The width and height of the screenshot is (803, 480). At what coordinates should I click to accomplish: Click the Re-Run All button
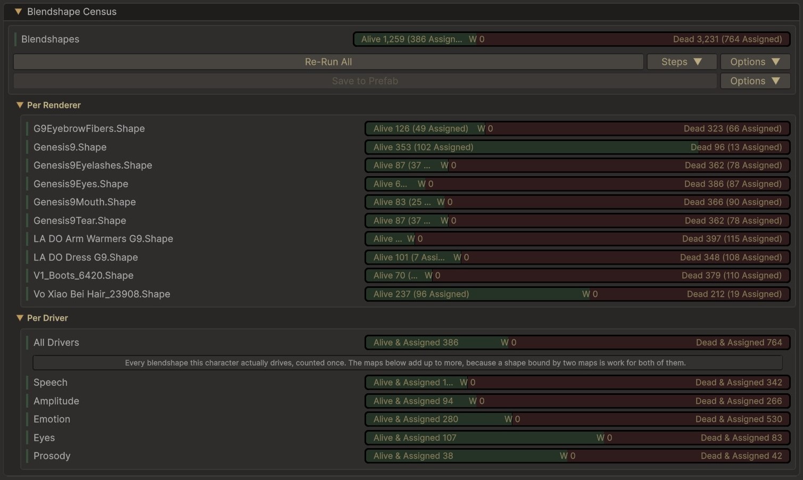pyautogui.click(x=328, y=62)
